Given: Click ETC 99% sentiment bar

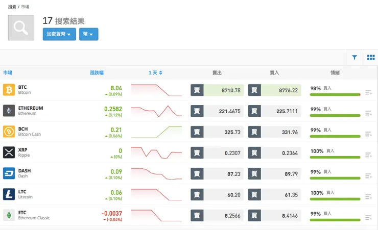Looking at the screenshot, I should coord(335,220).
